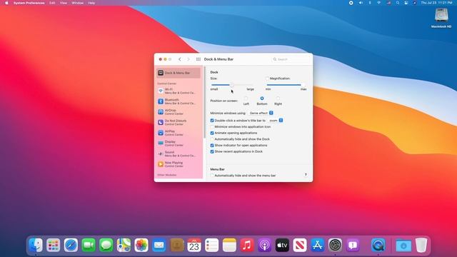Select Do Not Disturb in sidebar
This screenshot has width=457, height=257.
[x=179, y=122]
